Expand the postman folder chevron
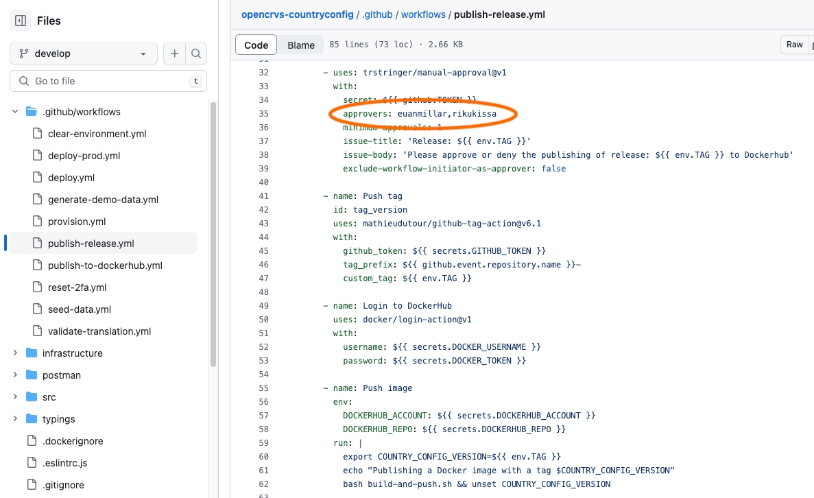 [15, 375]
